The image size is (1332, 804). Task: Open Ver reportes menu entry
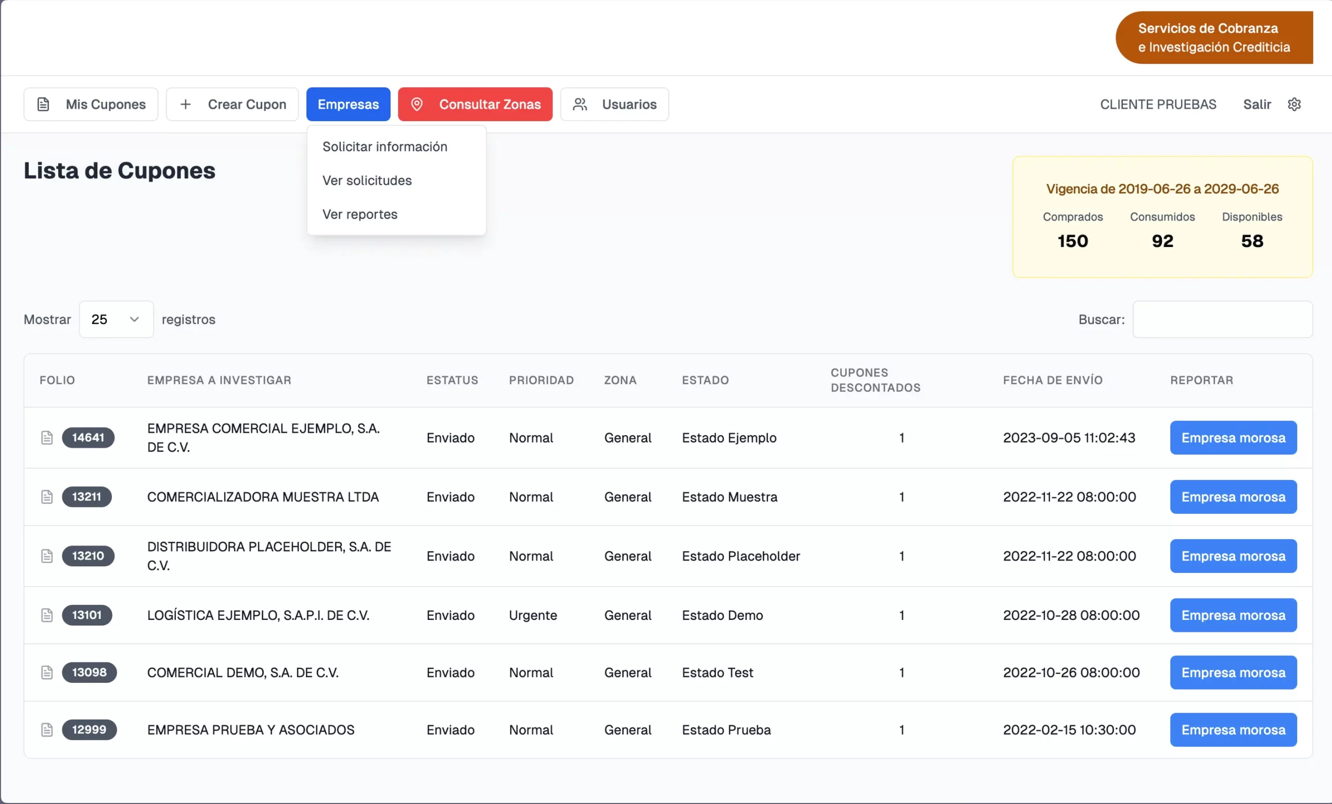pyautogui.click(x=360, y=214)
